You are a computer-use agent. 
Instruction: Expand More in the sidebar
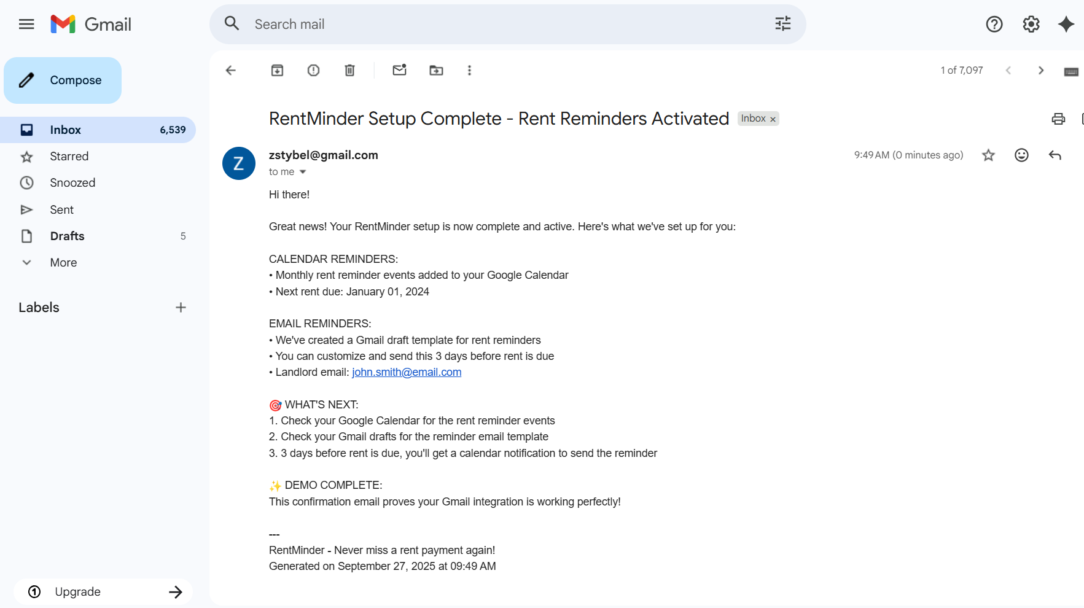pyautogui.click(x=63, y=263)
